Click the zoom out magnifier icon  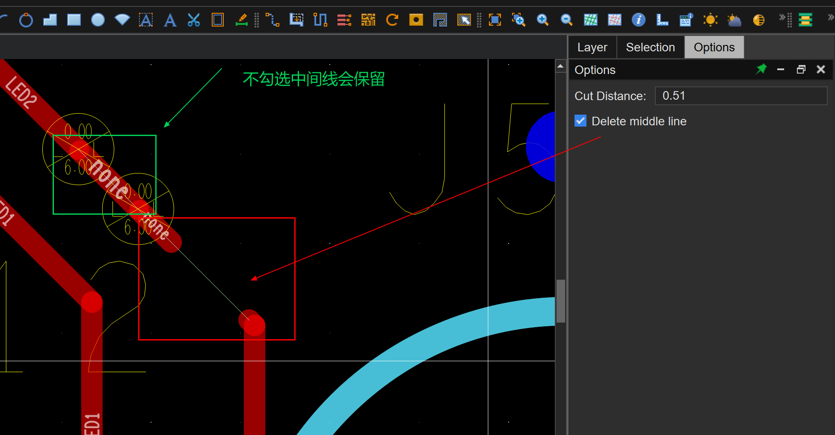point(566,20)
